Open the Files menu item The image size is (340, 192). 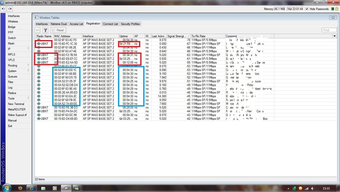[11, 82]
